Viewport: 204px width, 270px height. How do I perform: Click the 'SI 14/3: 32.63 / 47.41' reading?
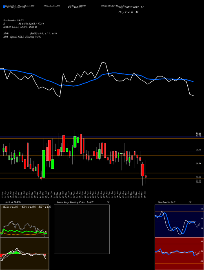pos(31,24)
